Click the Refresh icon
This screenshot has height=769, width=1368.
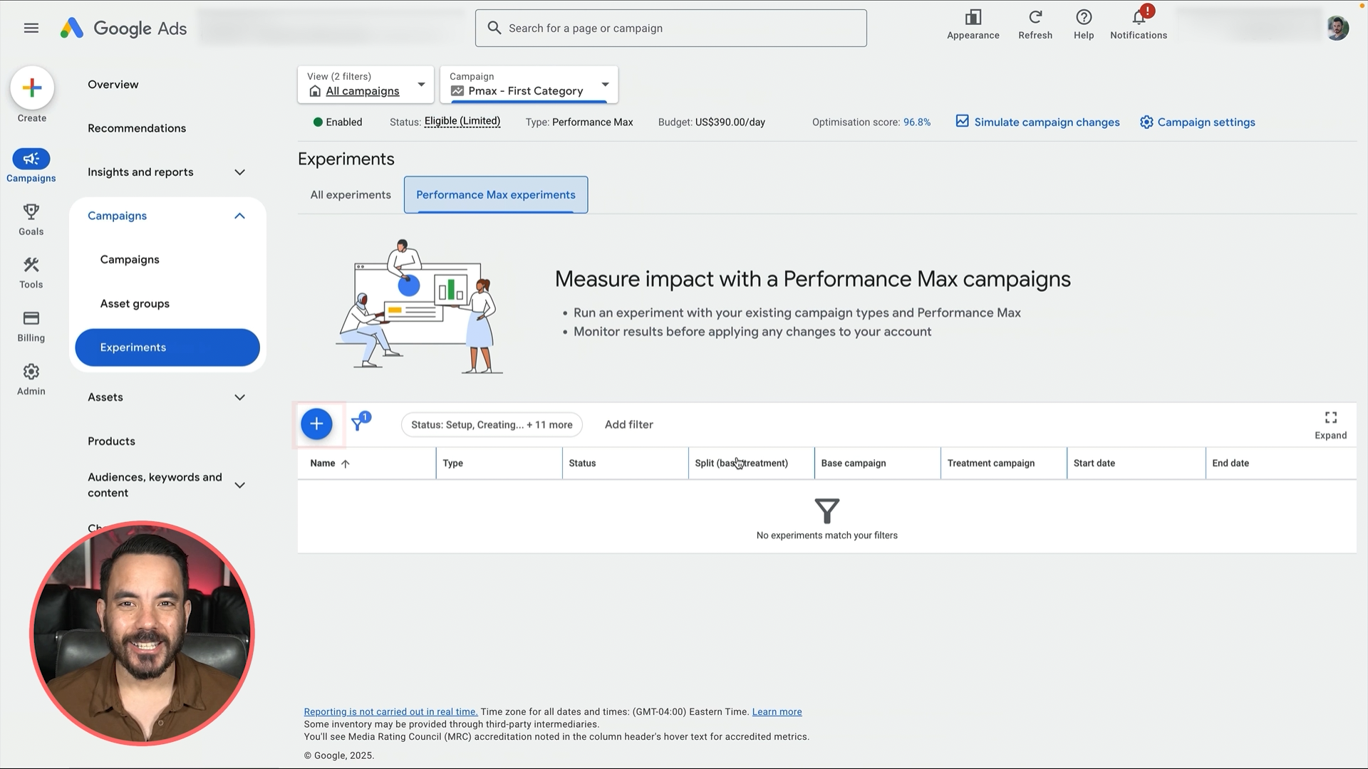click(x=1035, y=17)
